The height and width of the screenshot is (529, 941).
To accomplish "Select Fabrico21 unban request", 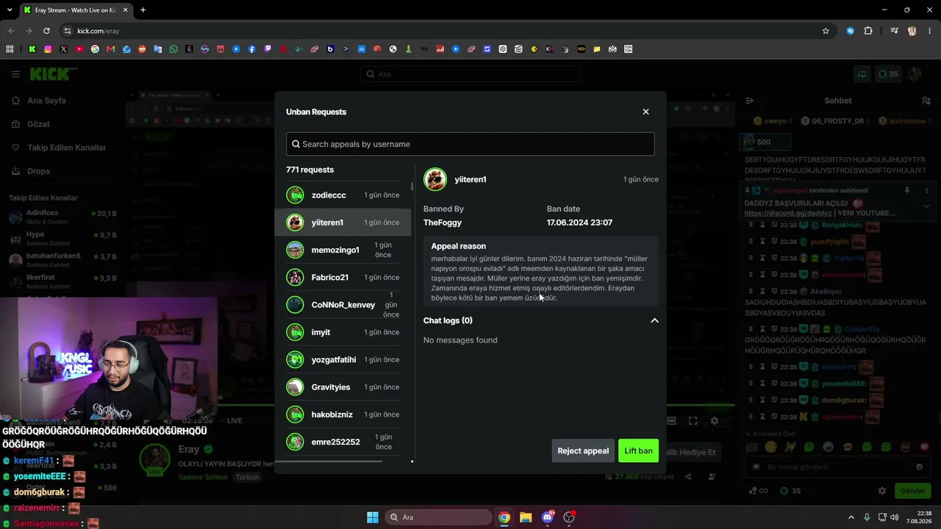I will [343, 278].
